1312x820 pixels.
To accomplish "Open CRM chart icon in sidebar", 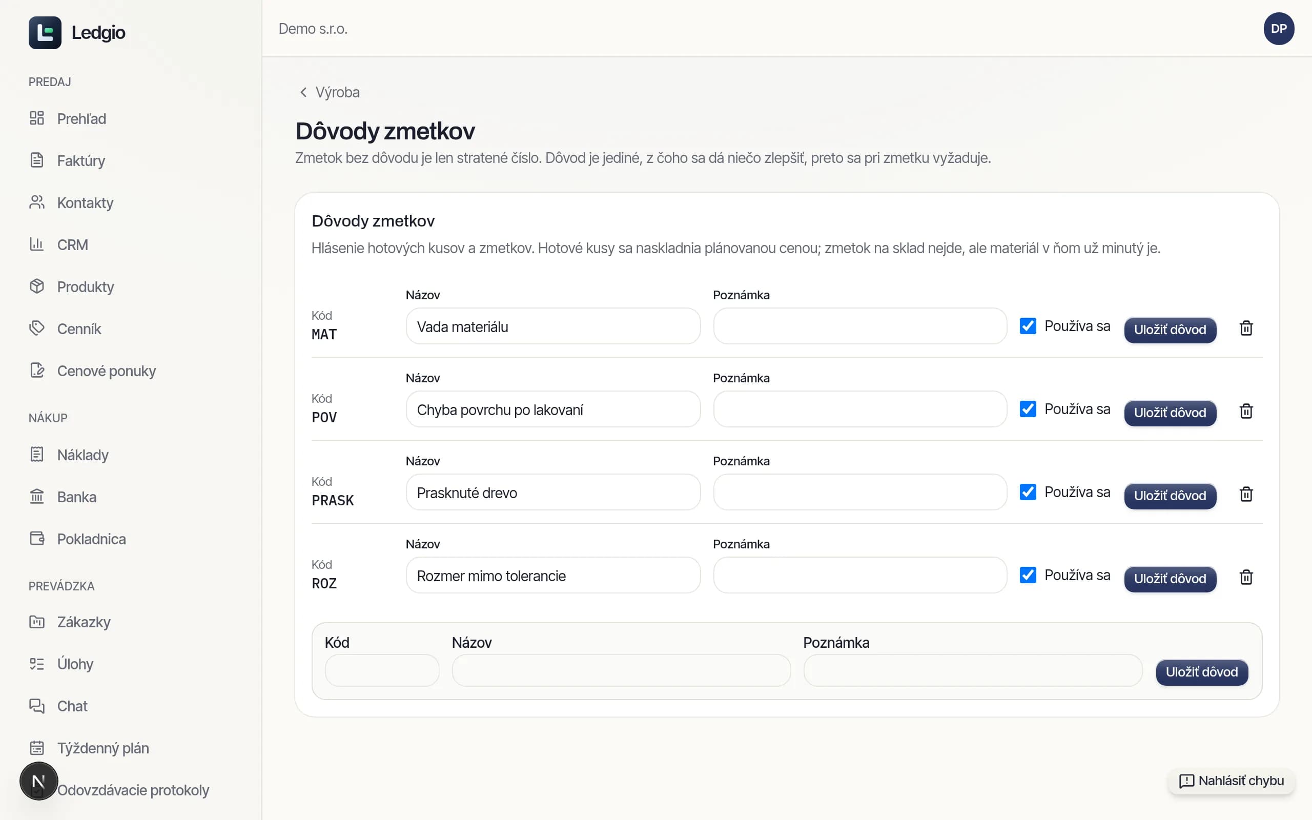I will point(37,244).
